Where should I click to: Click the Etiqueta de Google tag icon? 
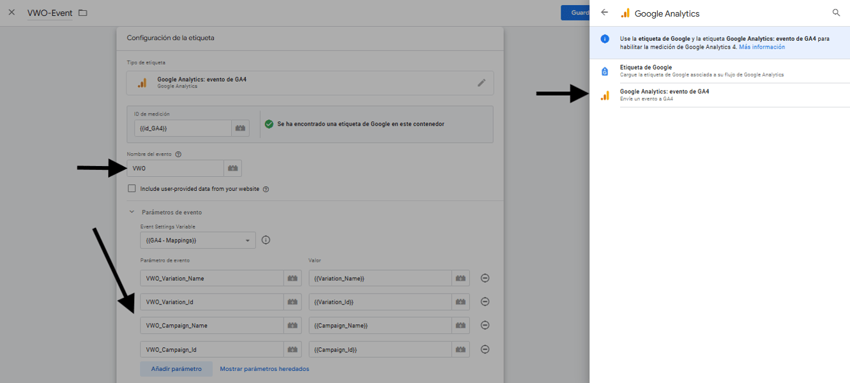[x=605, y=71]
